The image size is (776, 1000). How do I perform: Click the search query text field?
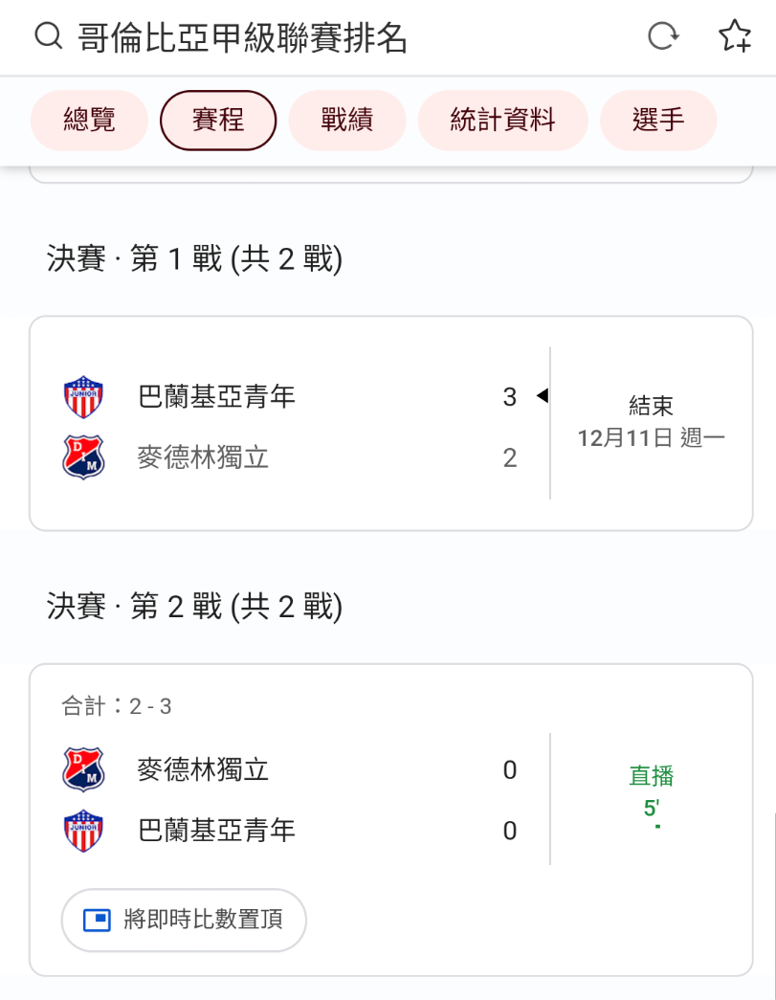click(287, 37)
